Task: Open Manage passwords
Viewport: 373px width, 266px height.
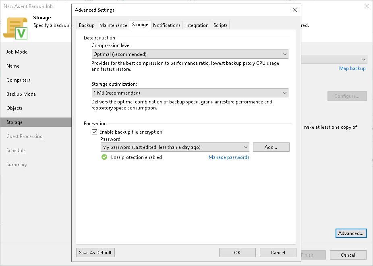Action: [x=229, y=157]
